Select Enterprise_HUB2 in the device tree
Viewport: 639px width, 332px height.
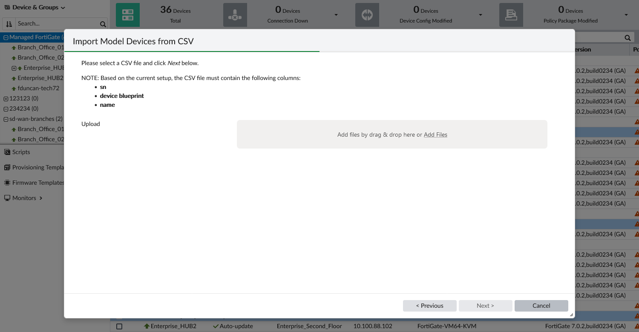click(x=40, y=78)
